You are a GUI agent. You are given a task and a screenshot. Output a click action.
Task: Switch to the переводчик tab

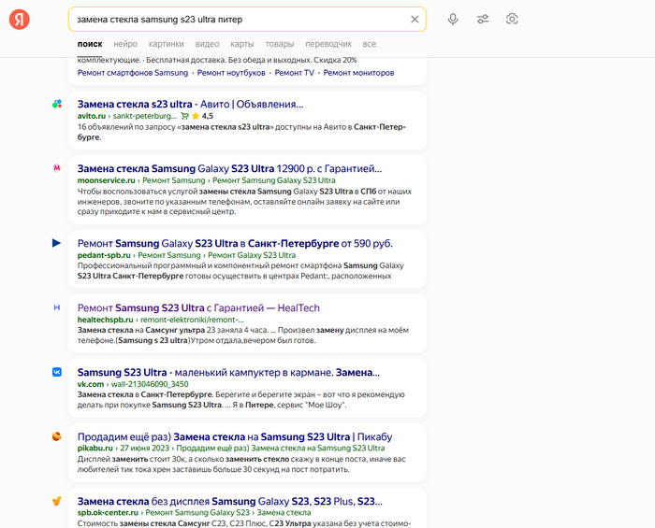(x=328, y=44)
